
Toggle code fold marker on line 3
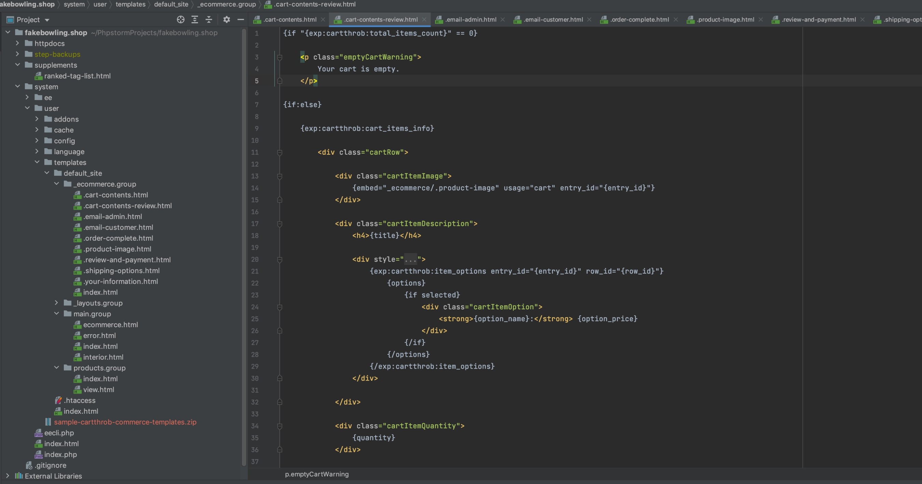coord(280,57)
